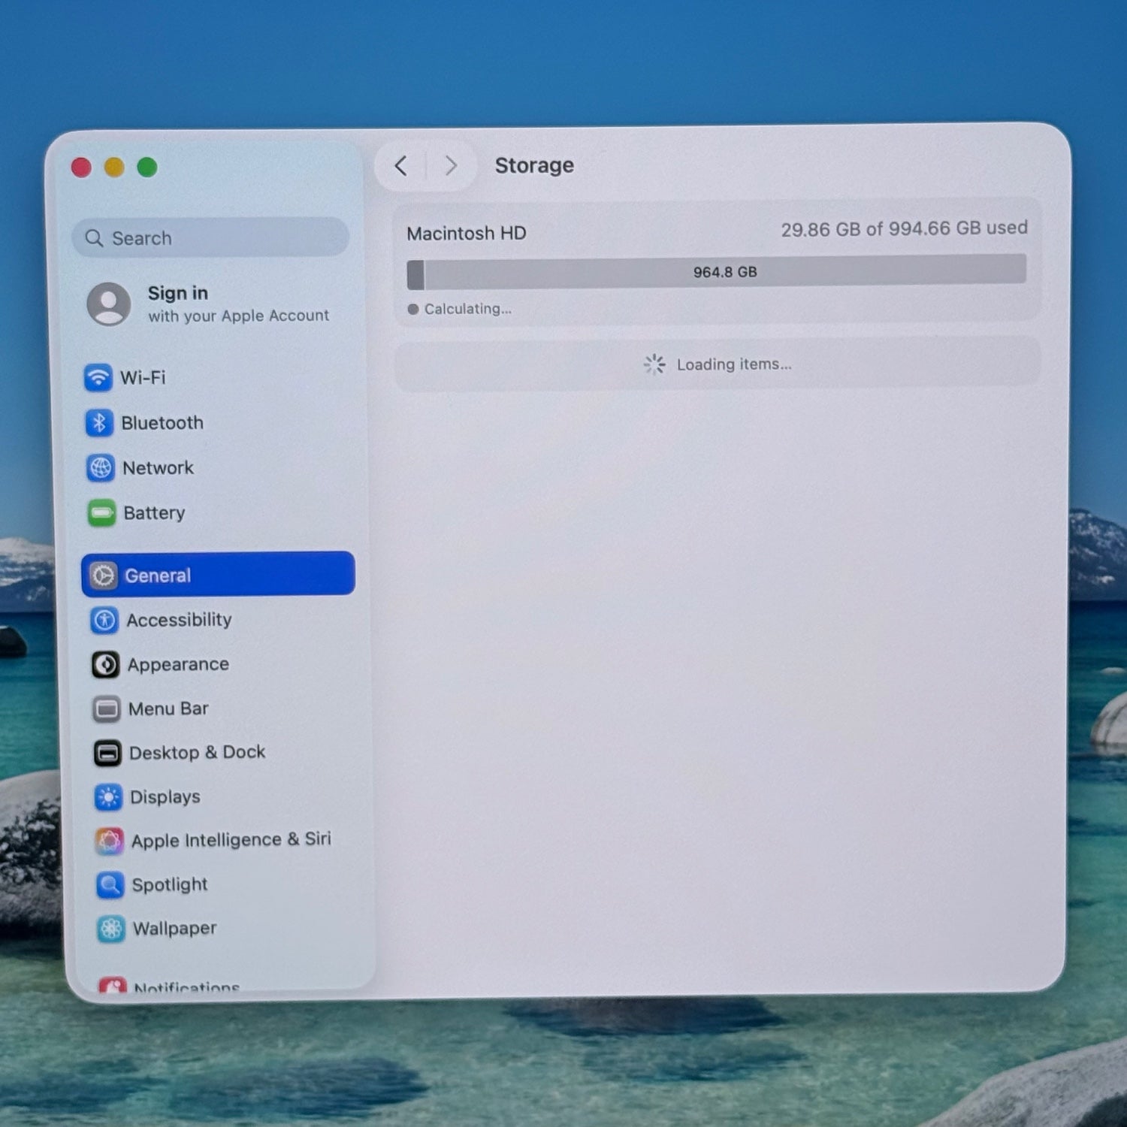Open the partially visible Notifications item

coord(186,986)
